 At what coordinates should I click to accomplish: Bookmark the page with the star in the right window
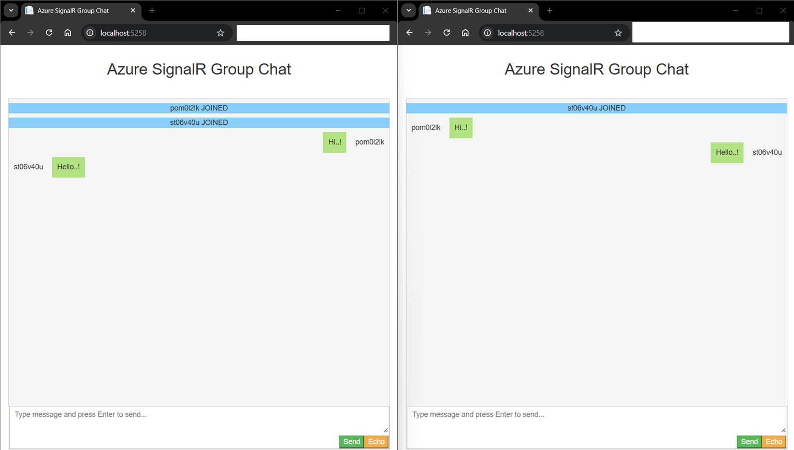[618, 33]
